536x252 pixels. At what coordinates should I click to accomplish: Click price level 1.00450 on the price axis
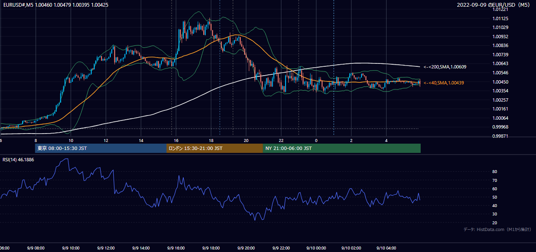coord(500,82)
